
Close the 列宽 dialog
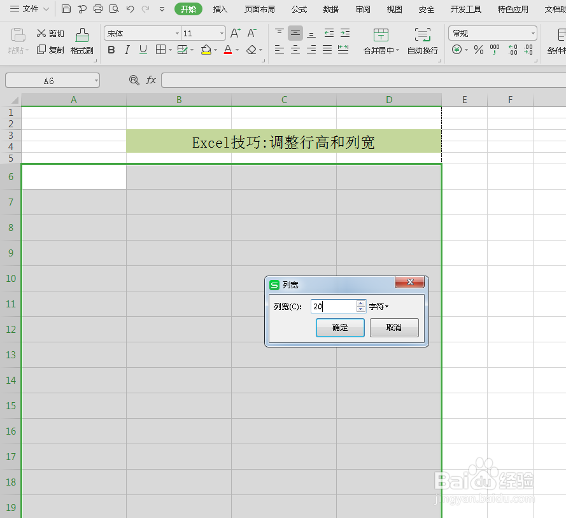[x=410, y=282]
